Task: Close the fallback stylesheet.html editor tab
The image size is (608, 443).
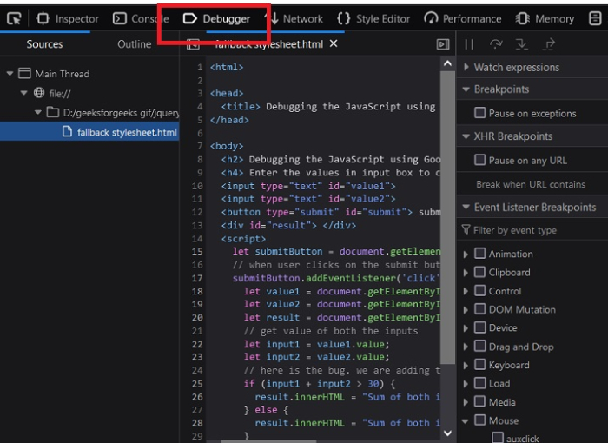Action: click(x=334, y=43)
